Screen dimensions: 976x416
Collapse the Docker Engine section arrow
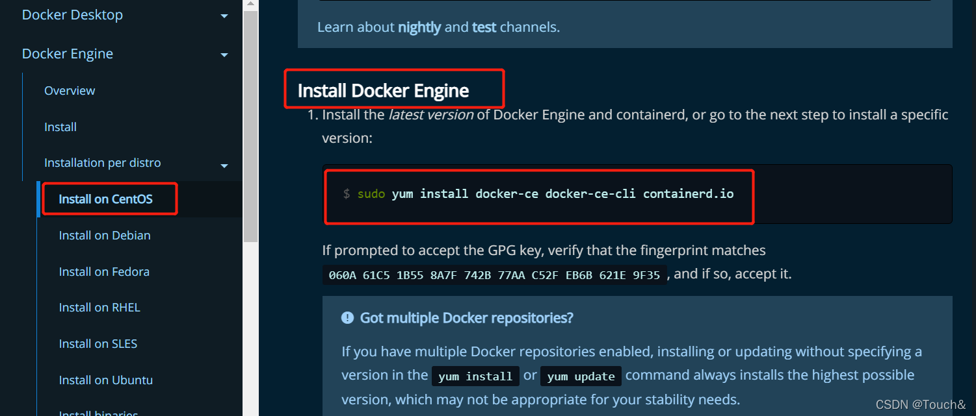pos(224,55)
